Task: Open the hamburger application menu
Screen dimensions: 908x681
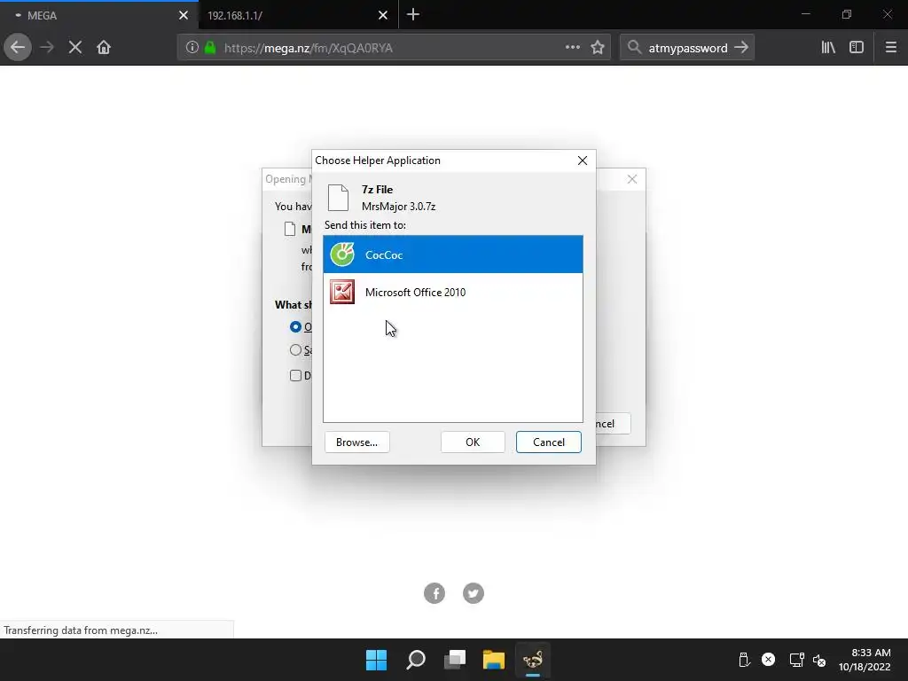Action: coord(891,48)
